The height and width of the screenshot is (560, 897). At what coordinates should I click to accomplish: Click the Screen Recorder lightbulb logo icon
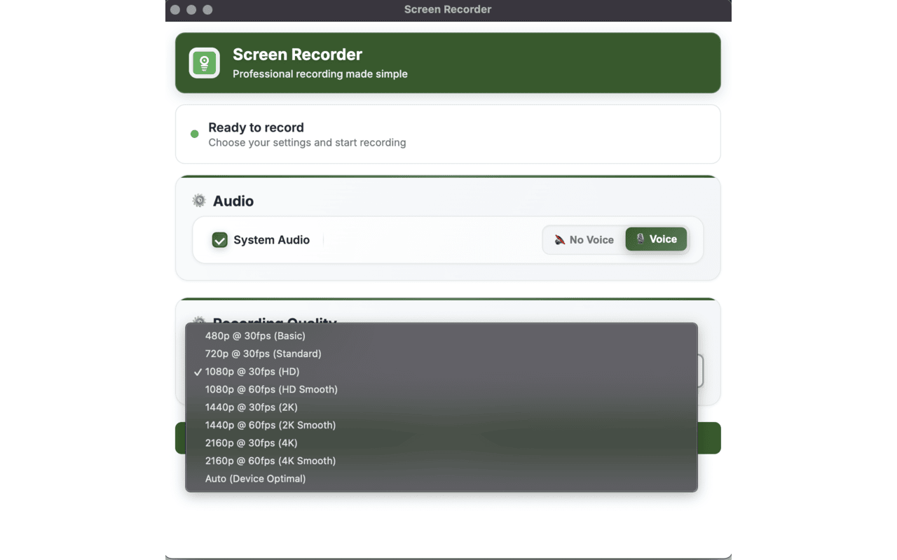[x=203, y=62]
